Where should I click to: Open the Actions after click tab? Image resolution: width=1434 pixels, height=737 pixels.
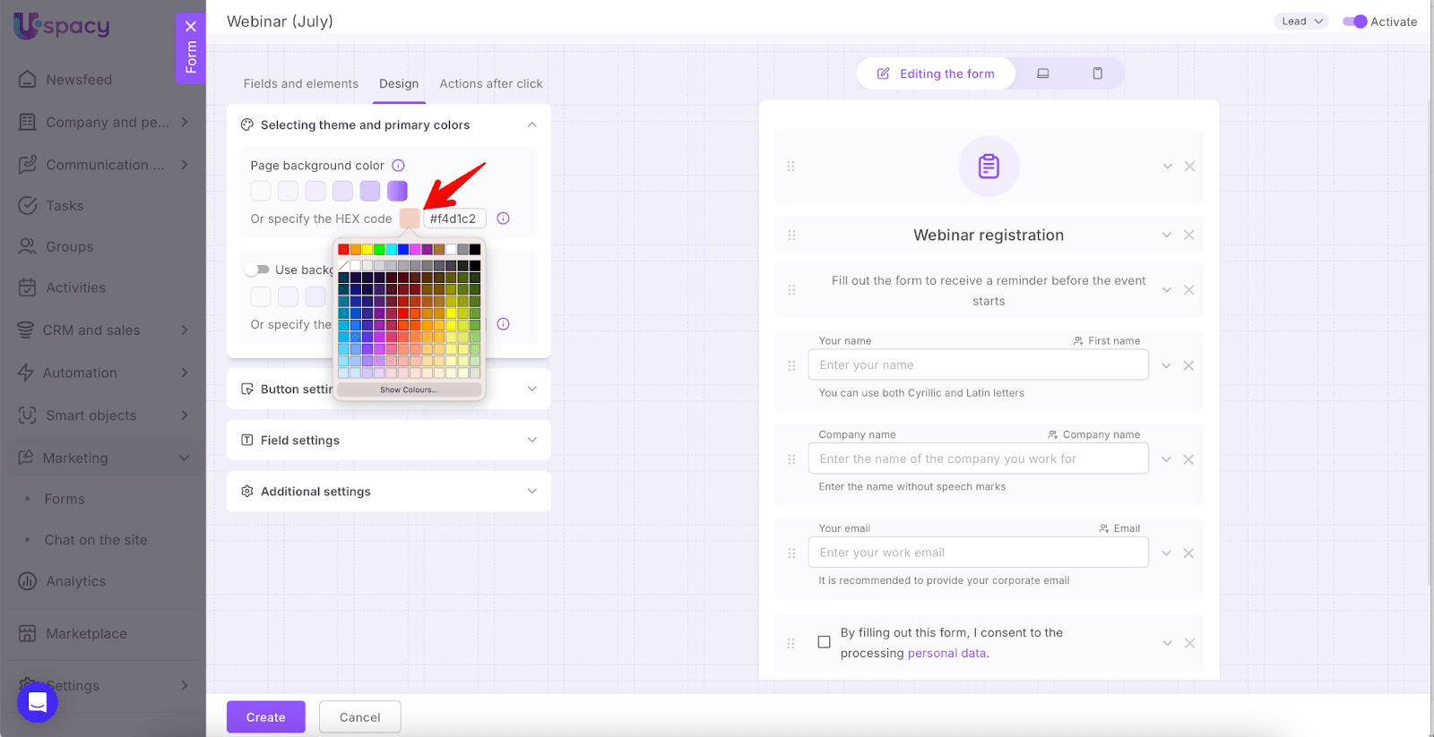coord(490,84)
